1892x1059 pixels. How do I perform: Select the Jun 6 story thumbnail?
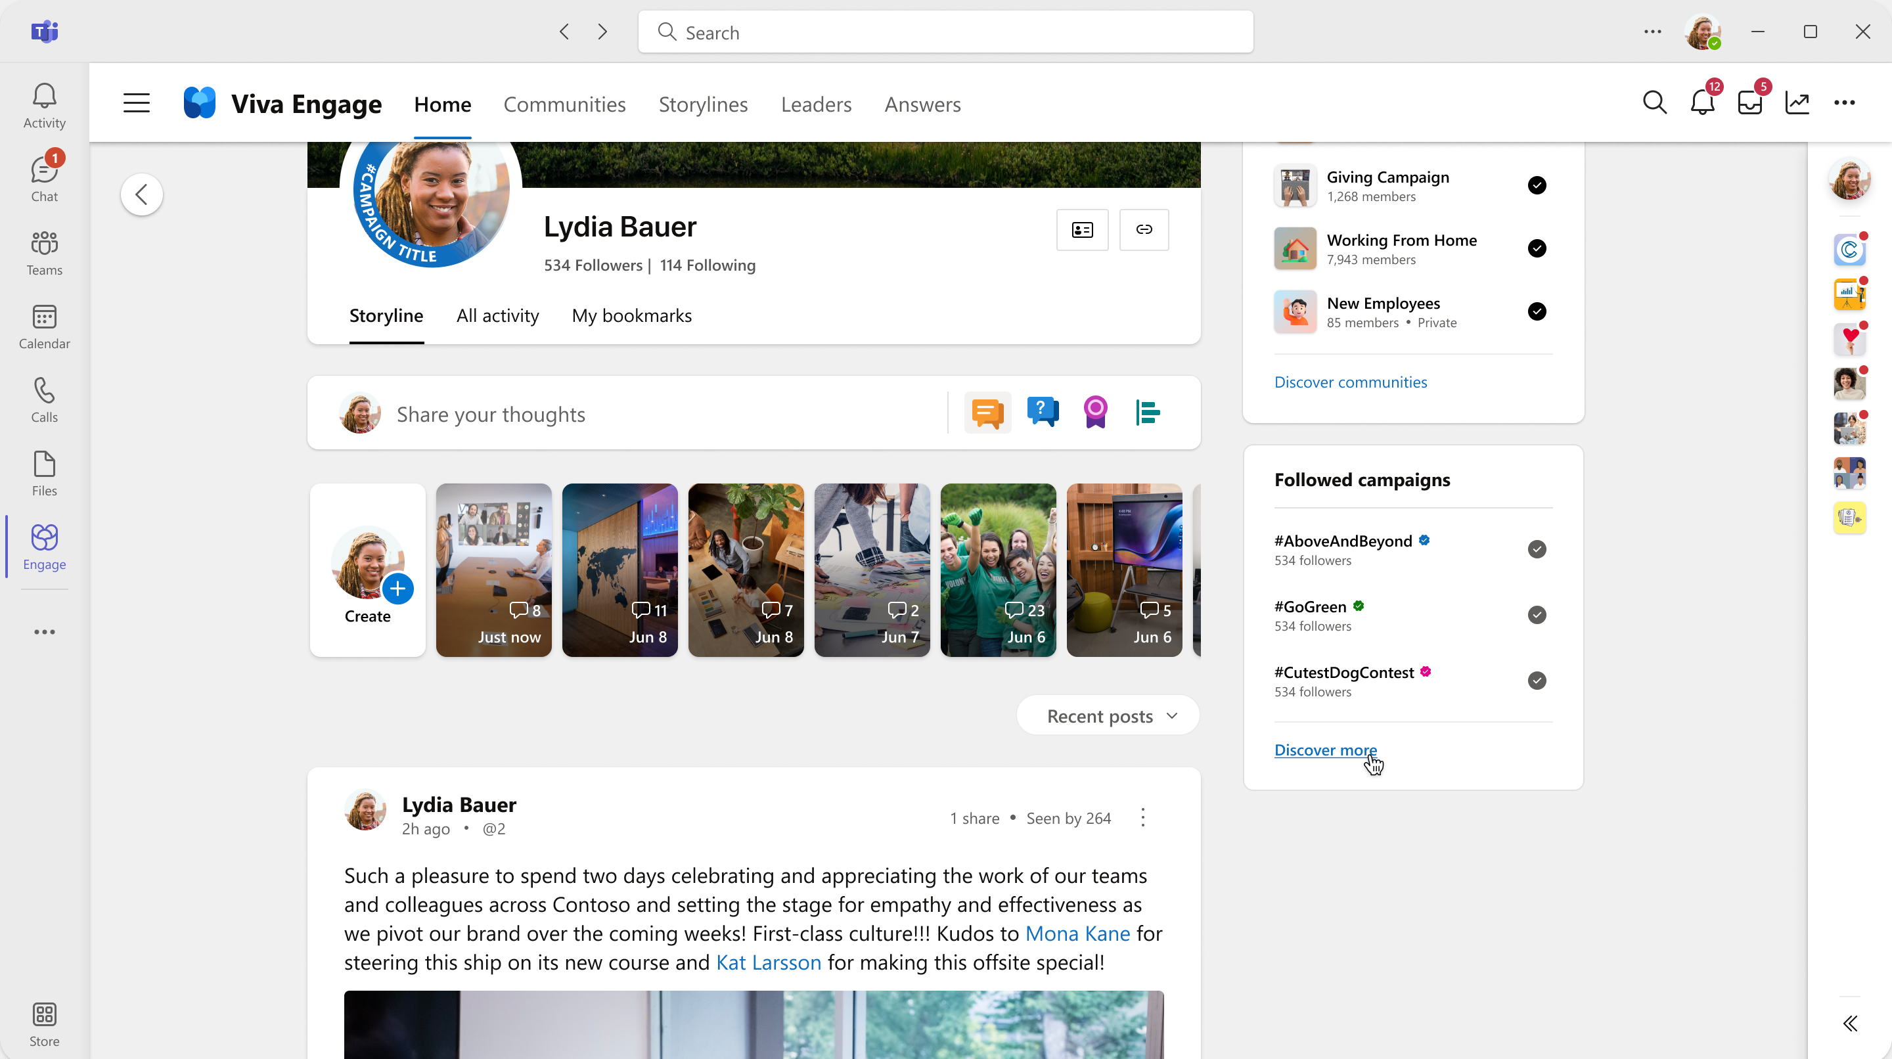click(998, 569)
